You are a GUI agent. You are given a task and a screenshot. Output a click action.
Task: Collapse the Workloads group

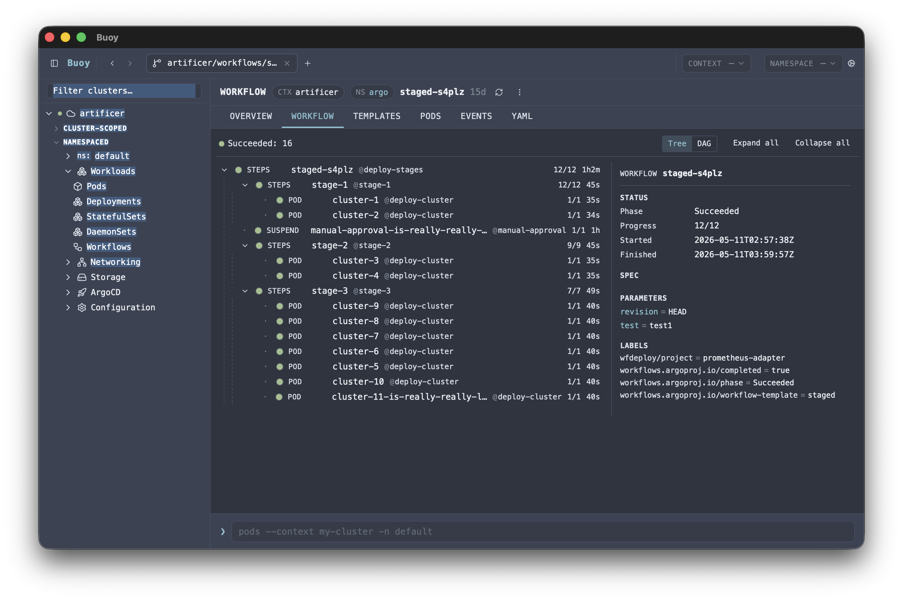tap(68, 171)
